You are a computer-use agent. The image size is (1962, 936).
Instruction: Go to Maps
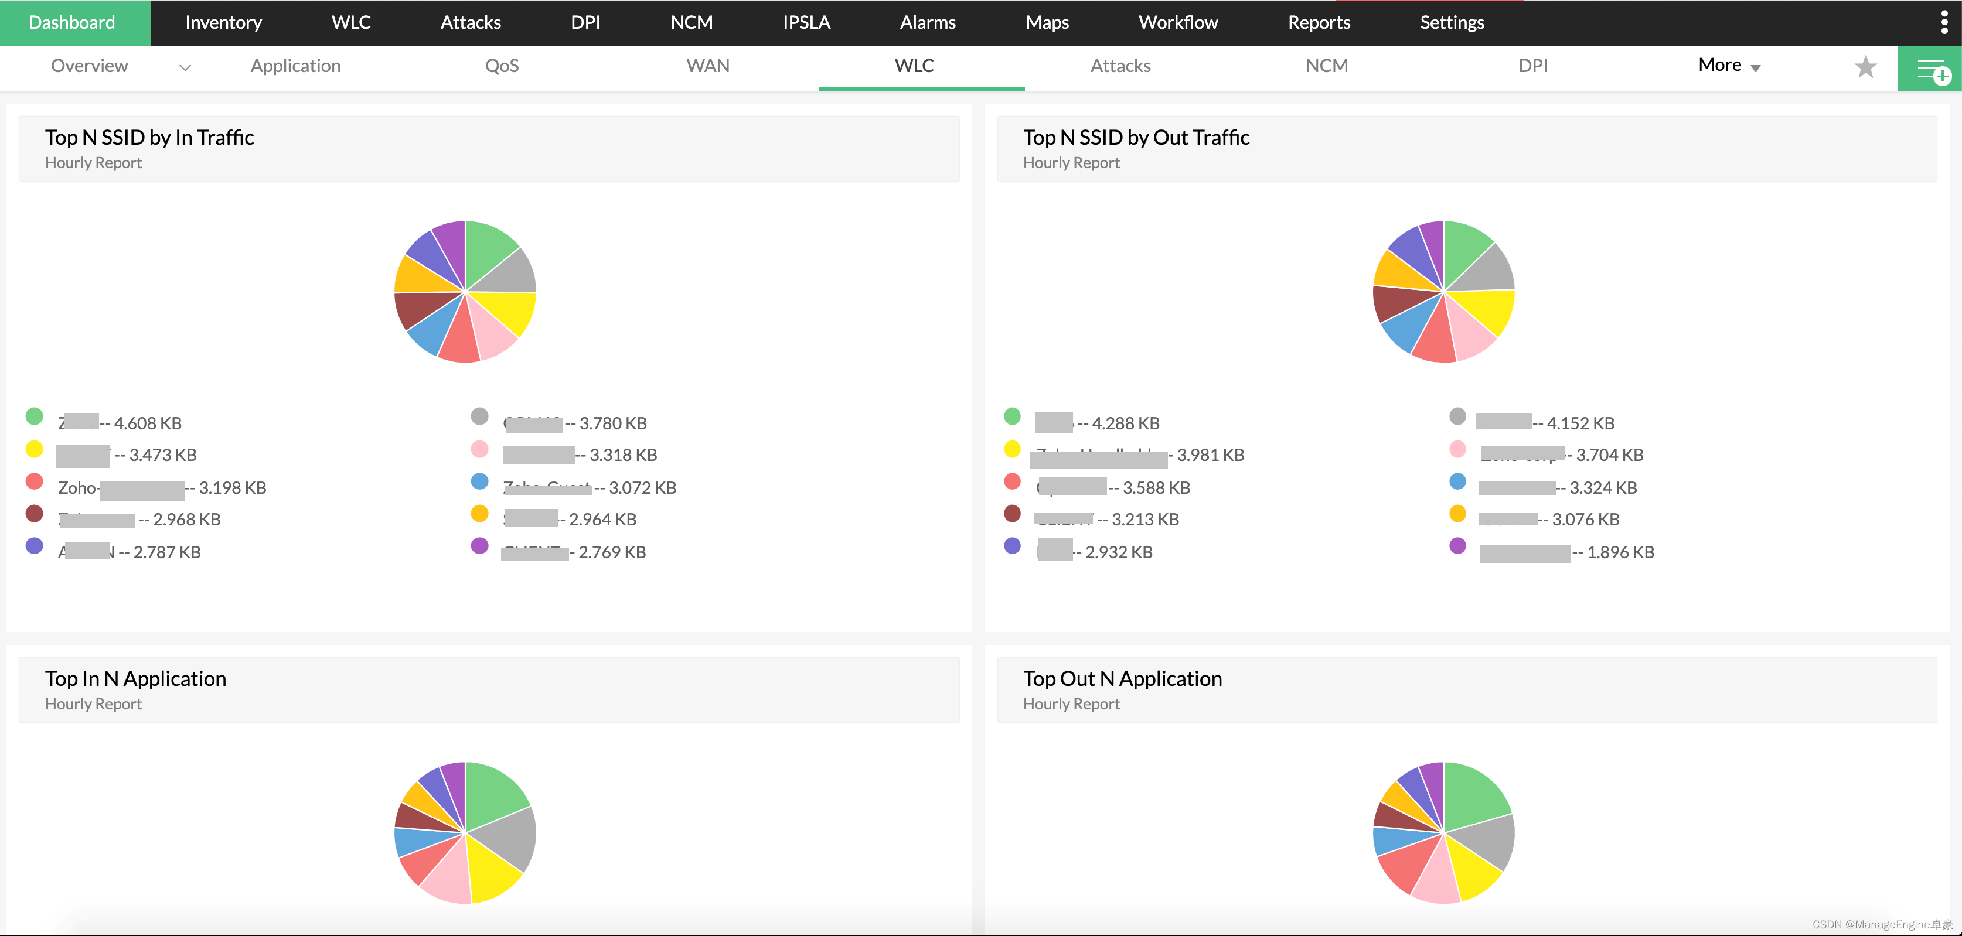[1047, 23]
